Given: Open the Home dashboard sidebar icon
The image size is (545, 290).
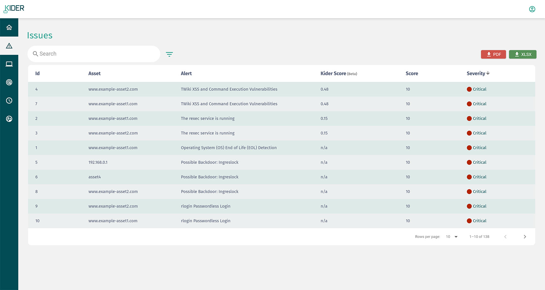Looking at the screenshot, I should 9,28.
